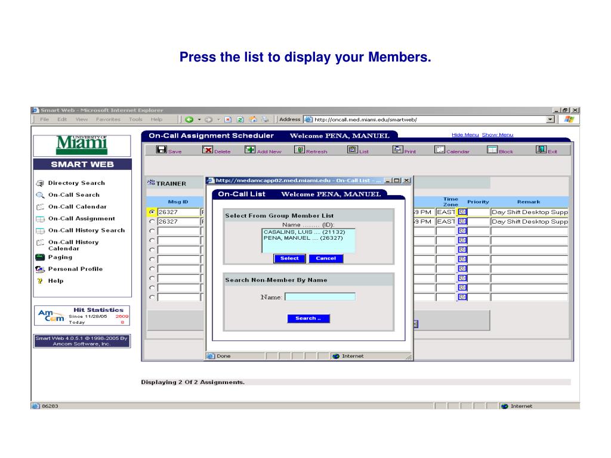
Task: Click the Smart Web 4.0.5.1 copyright notice
Action: [x=82, y=341]
